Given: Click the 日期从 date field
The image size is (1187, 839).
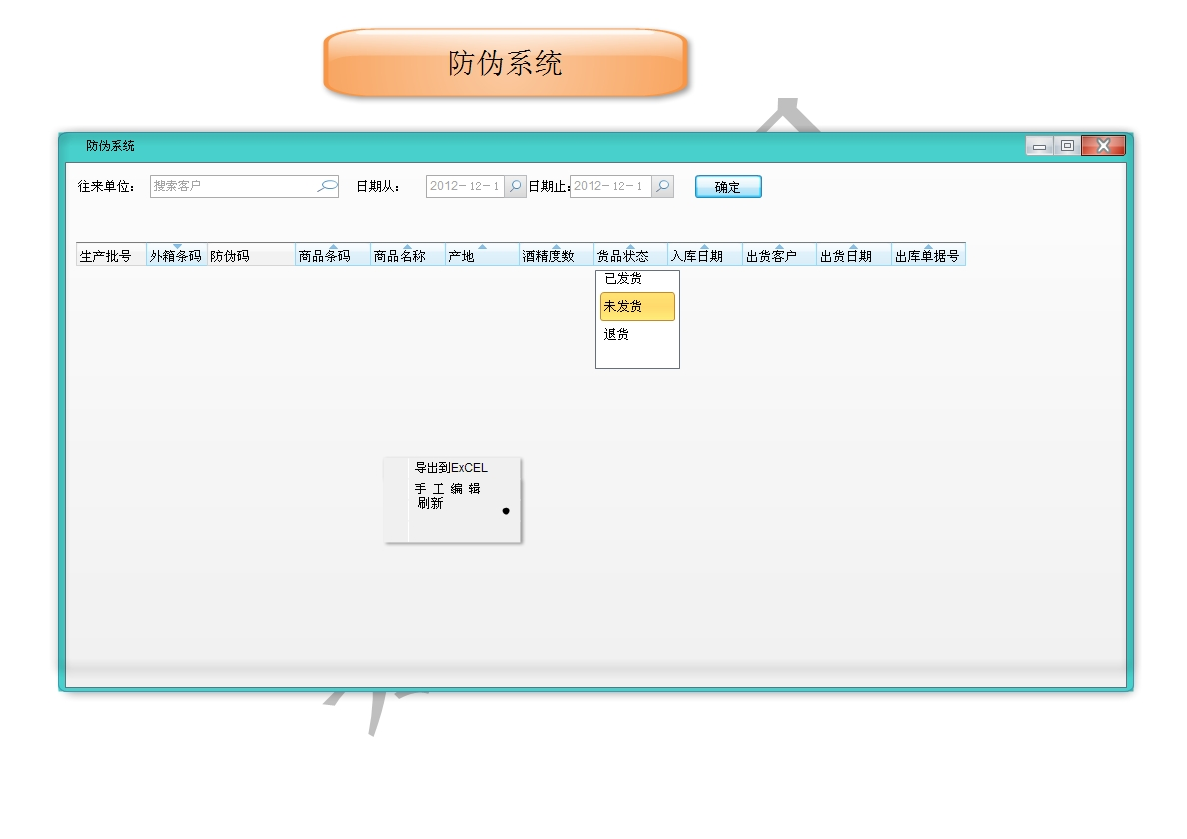Looking at the screenshot, I should click(x=465, y=186).
